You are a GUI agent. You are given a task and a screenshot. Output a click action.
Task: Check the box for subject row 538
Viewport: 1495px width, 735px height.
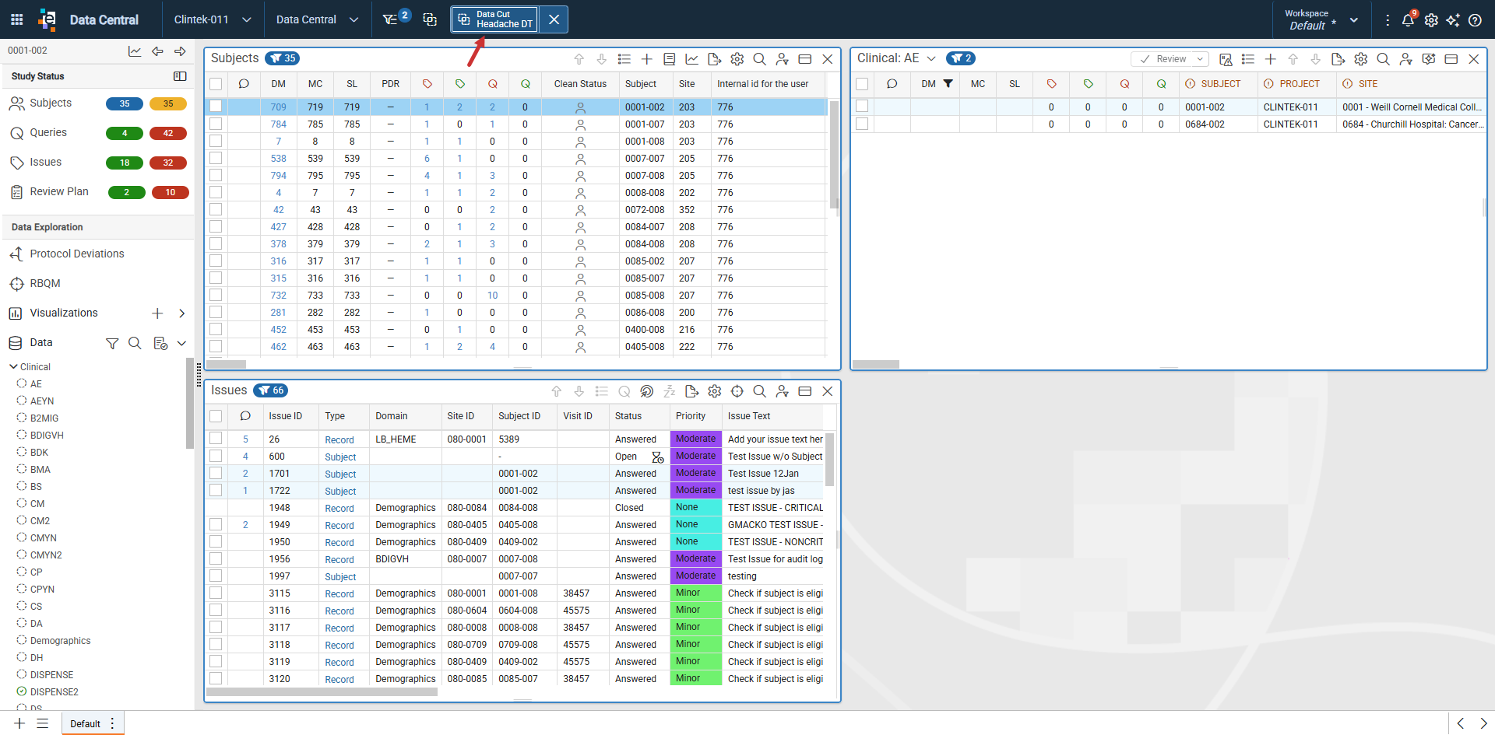[x=216, y=158]
